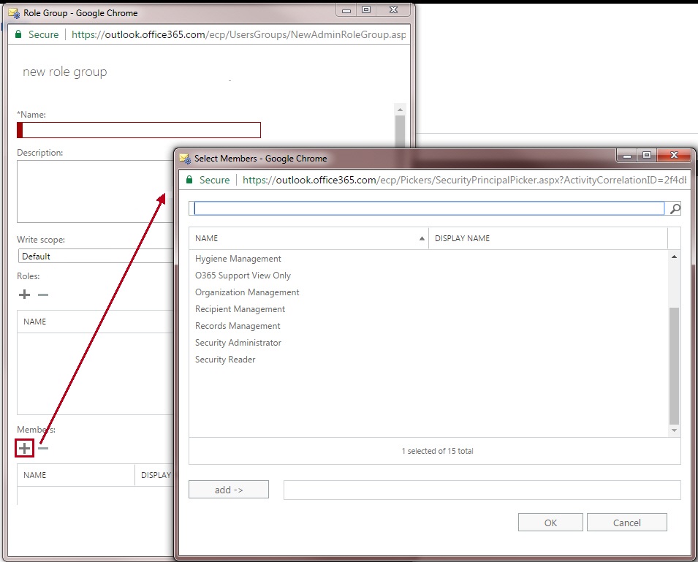Click the Secure label in Role Group window

(44, 34)
